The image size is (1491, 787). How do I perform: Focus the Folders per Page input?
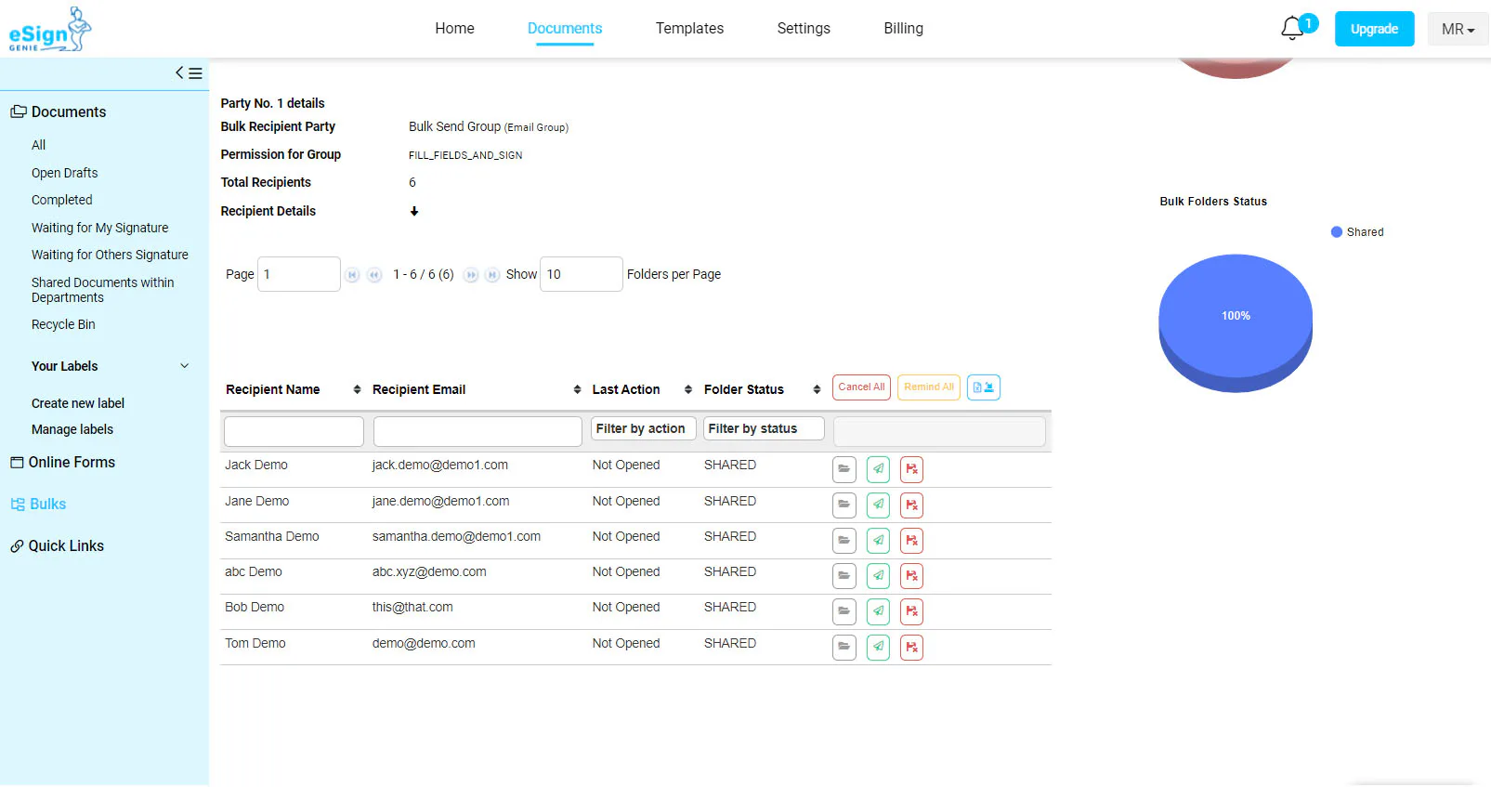click(582, 274)
